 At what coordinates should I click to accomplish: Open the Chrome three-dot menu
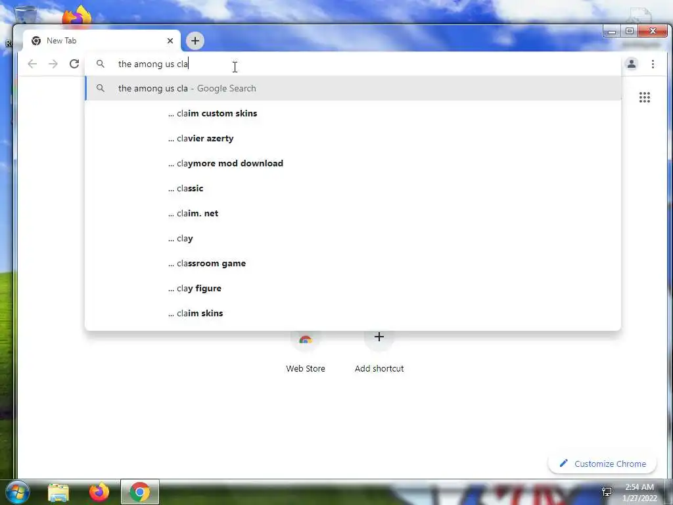653,64
